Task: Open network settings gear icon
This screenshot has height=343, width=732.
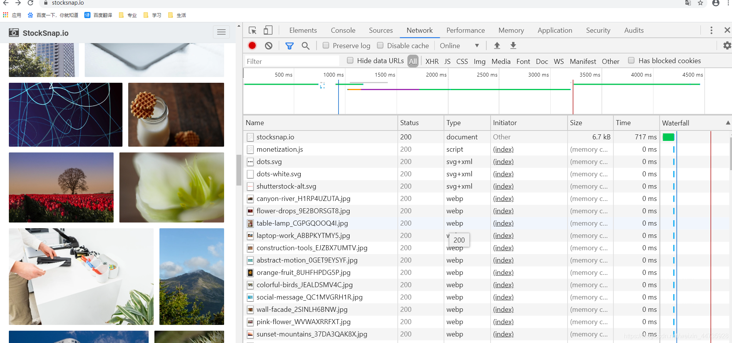Action: 727,45
